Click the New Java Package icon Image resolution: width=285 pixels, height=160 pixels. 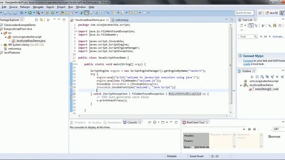tap(47, 13)
